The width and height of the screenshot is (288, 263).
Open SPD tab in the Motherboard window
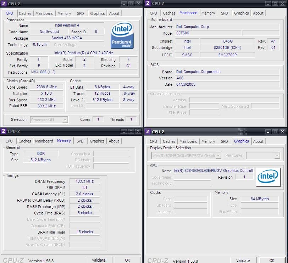[225, 13]
